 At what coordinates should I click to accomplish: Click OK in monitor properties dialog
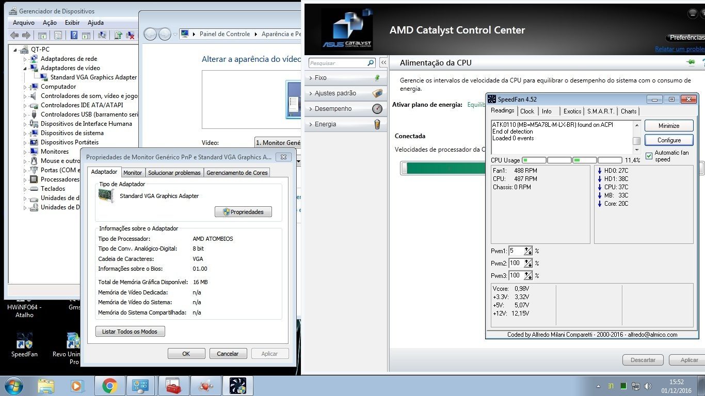click(186, 354)
